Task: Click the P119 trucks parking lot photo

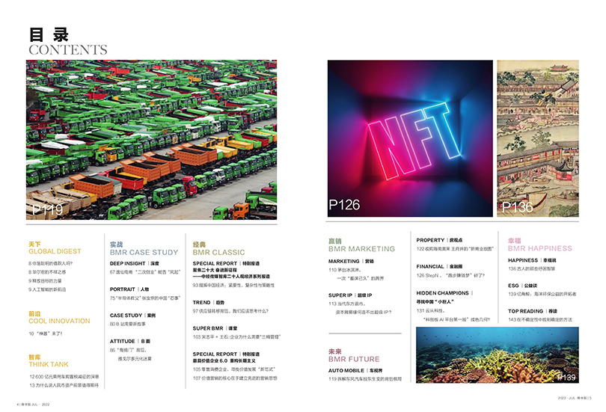Action: (153, 140)
